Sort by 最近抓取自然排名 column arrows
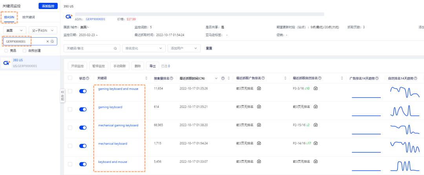This screenshot has width=424, height=175. point(342,78)
